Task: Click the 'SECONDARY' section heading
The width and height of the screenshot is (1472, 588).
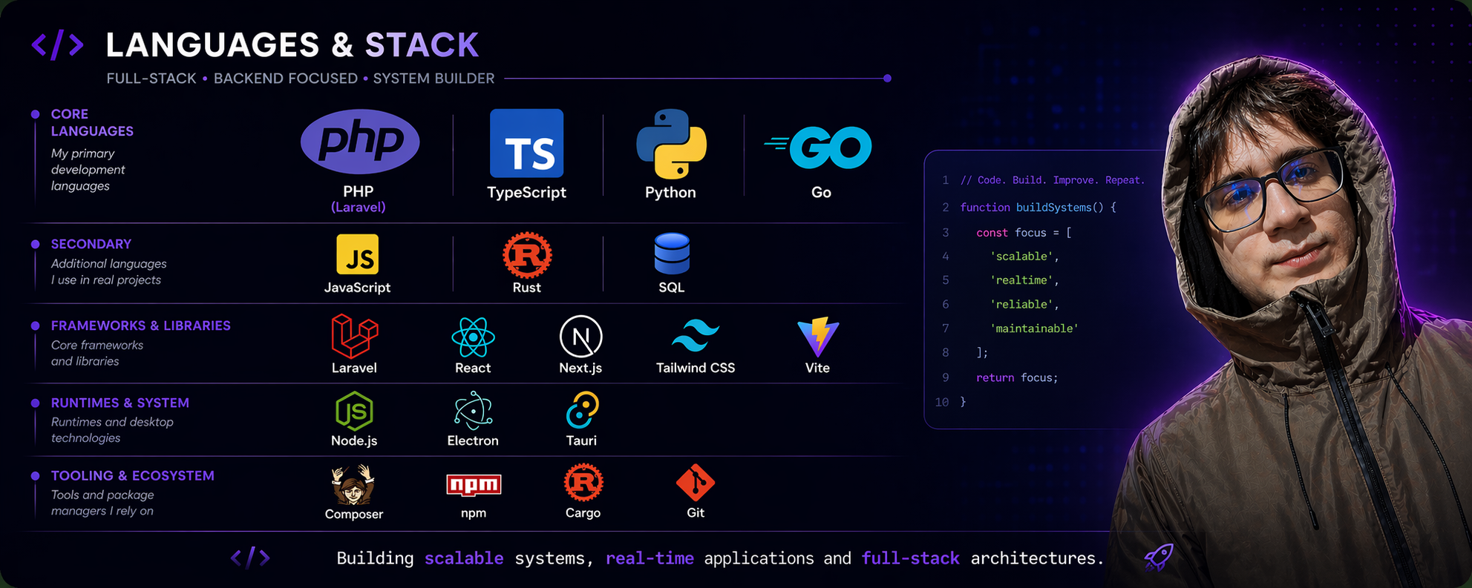Action: pyautogui.click(x=91, y=244)
